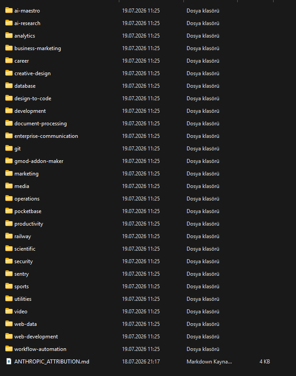Select the security folder name
The width and height of the screenshot is (296, 376).
pyautogui.click(x=23, y=261)
